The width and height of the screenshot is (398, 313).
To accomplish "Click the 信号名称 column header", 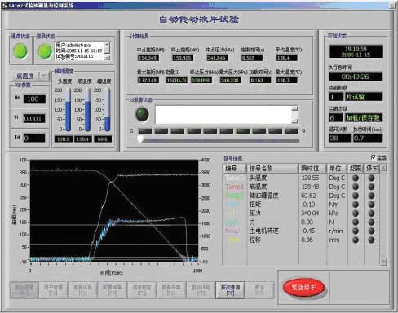I will (x=272, y=168).
